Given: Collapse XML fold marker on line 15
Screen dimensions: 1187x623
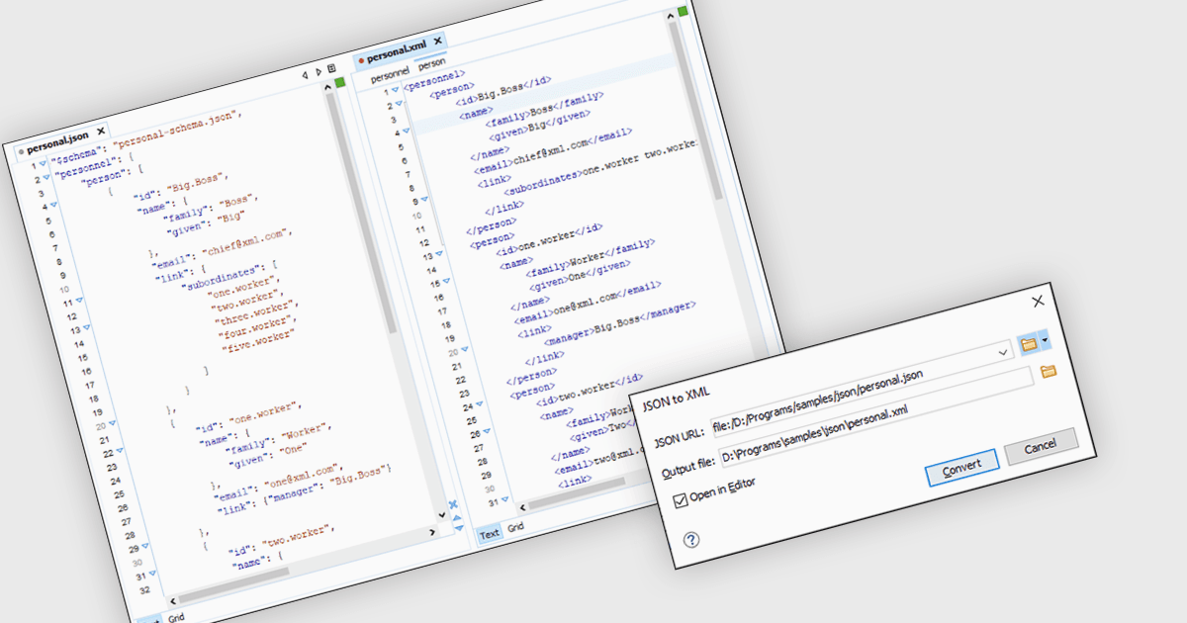Looking at the screenshot, I should [x=447, y=282].
